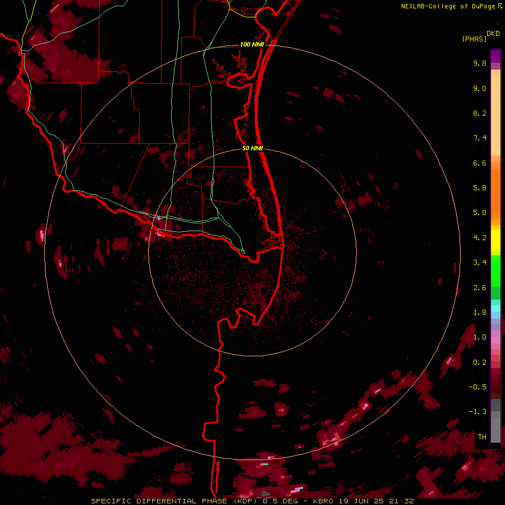Select the 2.6 color scale value
505x505 pixels.
[480, 288]
